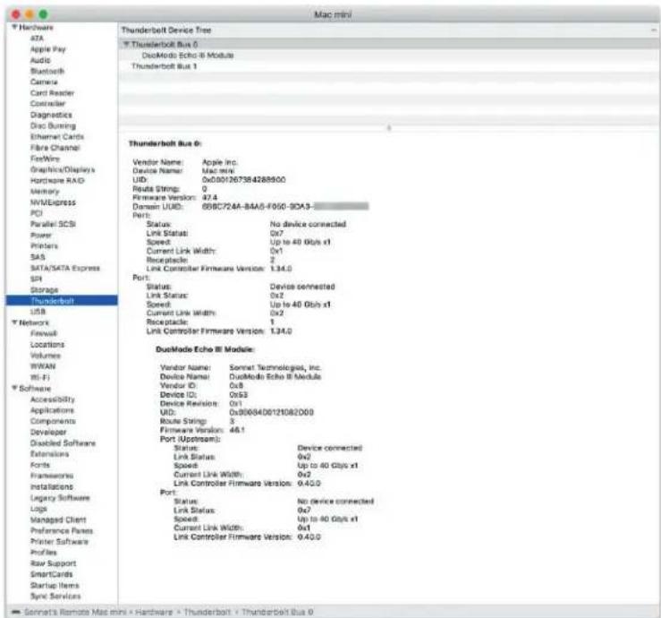
Task: Collapse the Network section triangle
Action: pyautogui.click(x=14, y=322)
